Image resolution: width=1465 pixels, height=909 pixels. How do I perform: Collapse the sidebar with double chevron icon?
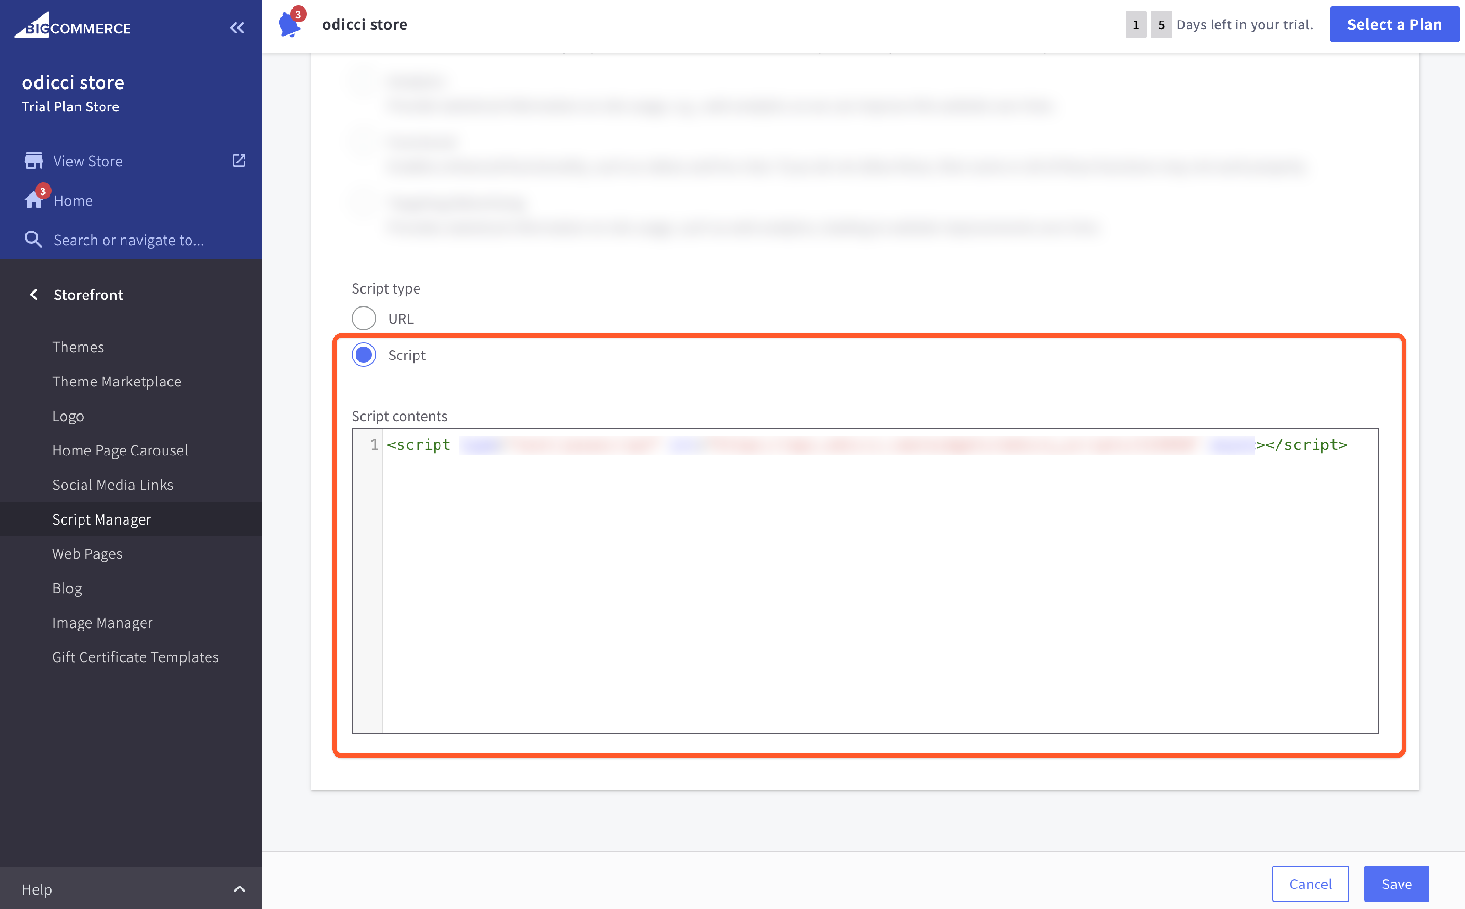pyautogui.click(x=237, y=28)
